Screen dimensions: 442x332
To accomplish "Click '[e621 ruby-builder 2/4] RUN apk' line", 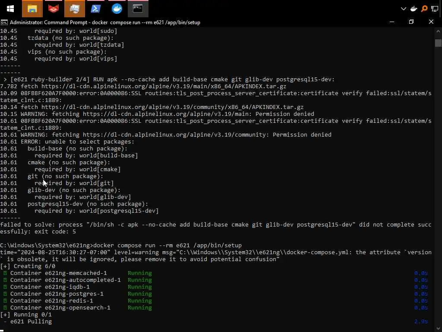I will point(173,80).
